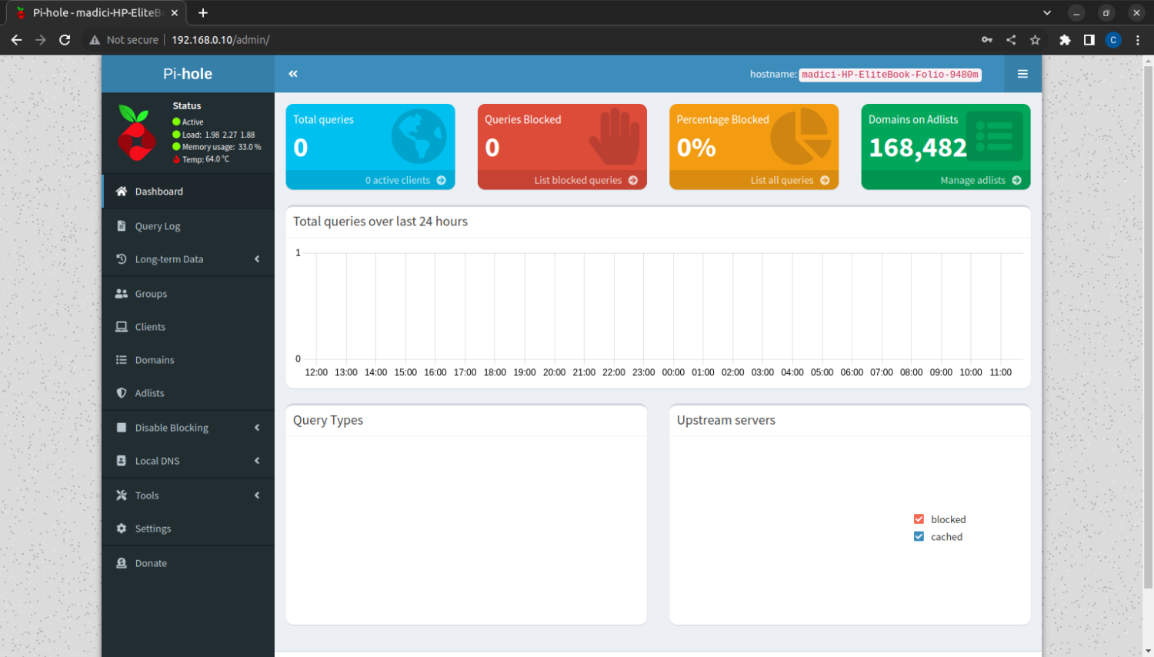Open the Query Log menu item
Viewport: 1154px width, 657px height.
pos(188,226)
